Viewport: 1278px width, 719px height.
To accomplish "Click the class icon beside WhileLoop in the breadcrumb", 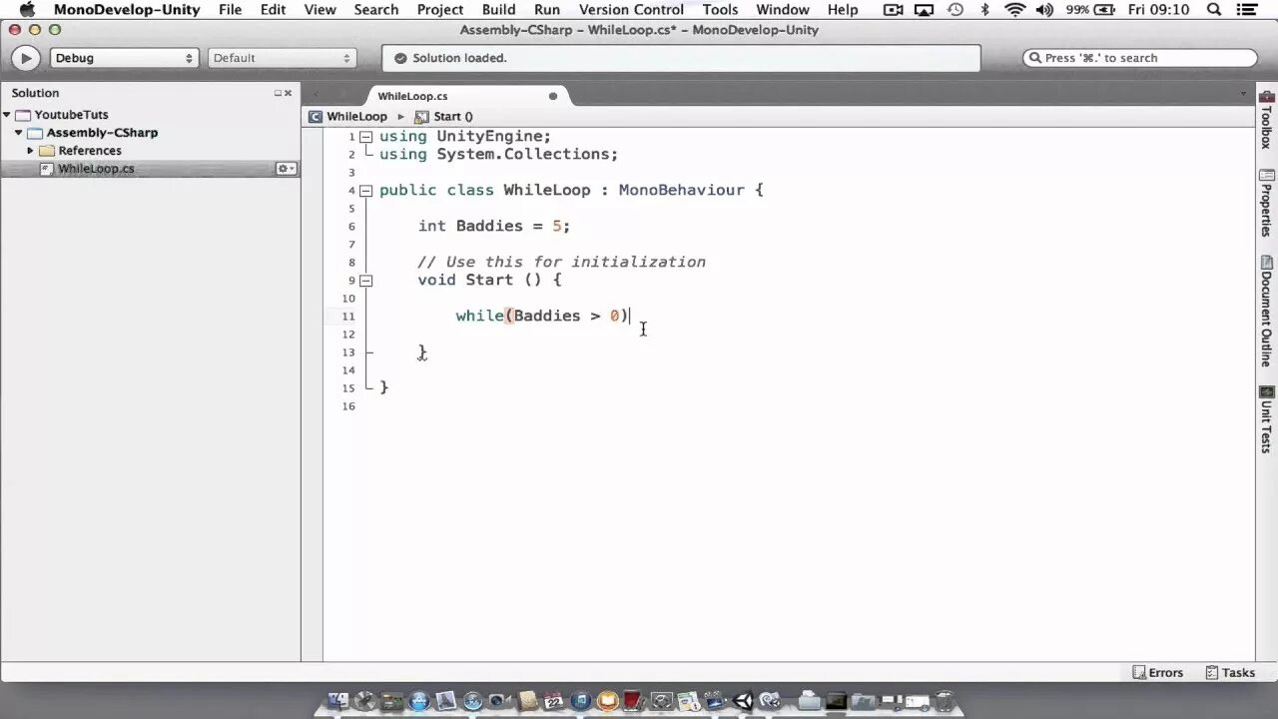I will tap(316, 117).
